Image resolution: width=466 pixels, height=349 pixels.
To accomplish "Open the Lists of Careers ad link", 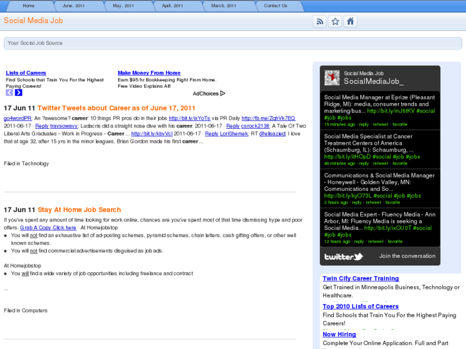I will pyautogui.click(x=26, y=73).
